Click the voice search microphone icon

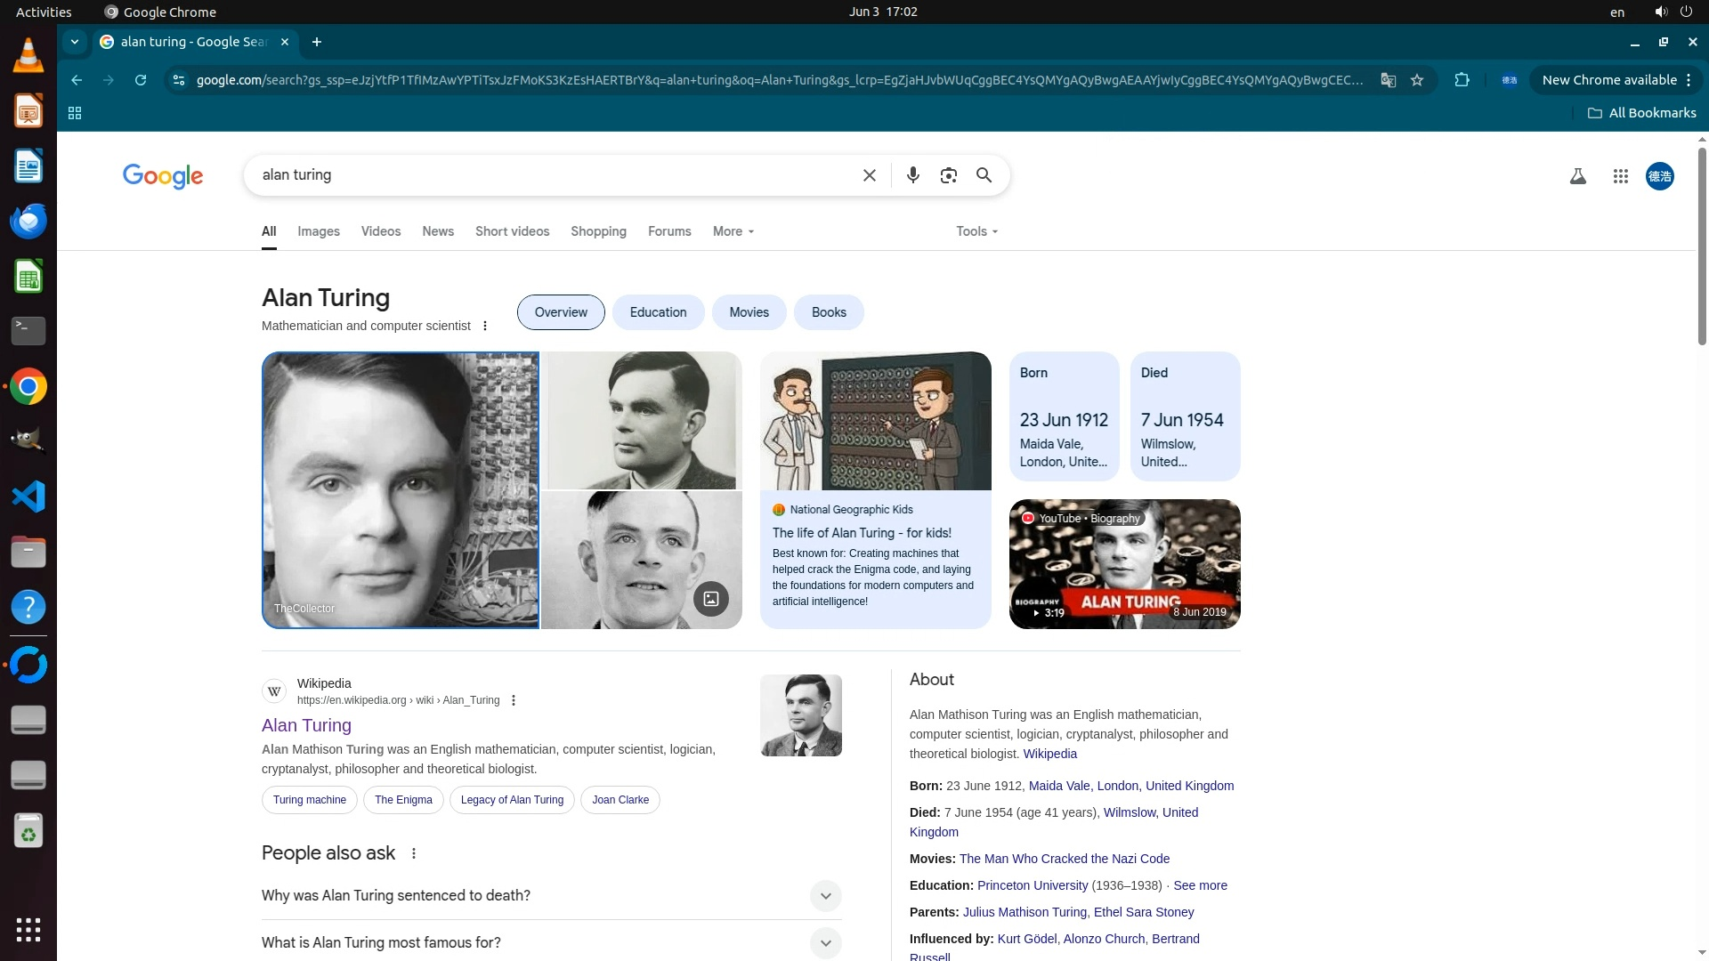tap(912, 175)
